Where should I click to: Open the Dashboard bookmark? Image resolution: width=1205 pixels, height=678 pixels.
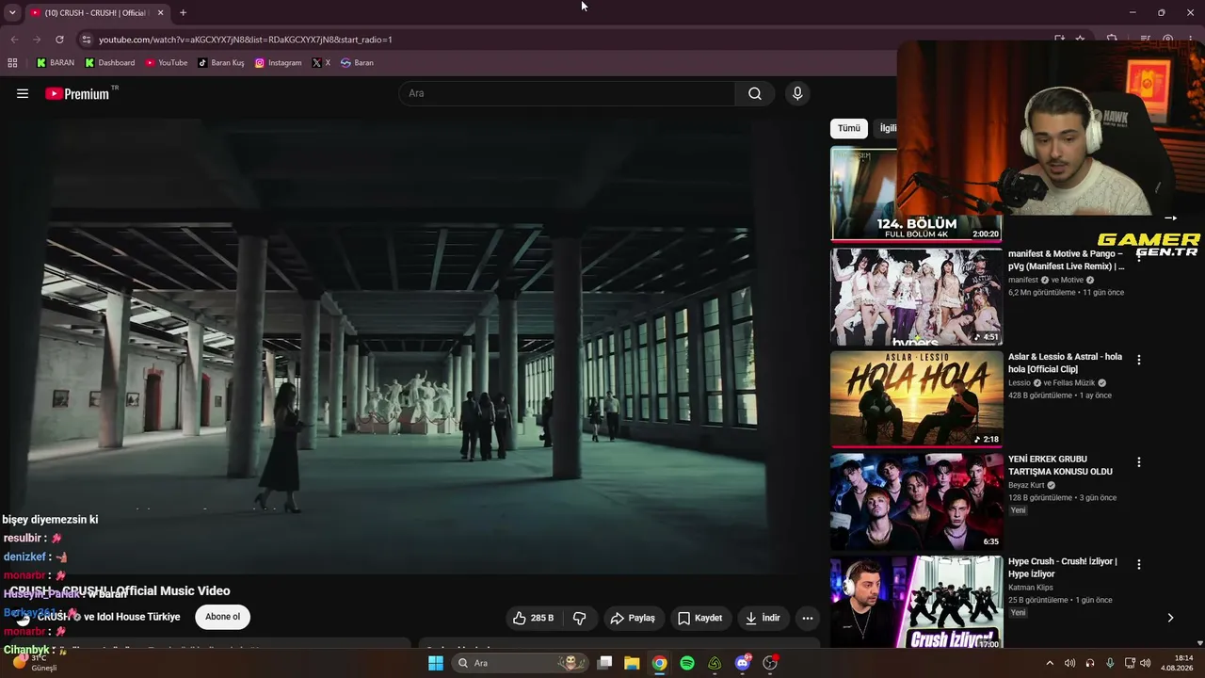pyautogui.click(x=110, y=63)
